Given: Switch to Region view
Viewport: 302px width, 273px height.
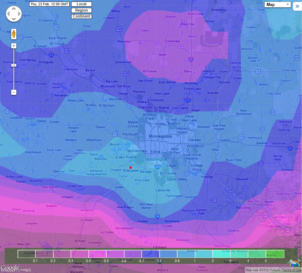Looking at the screenshot, I should 82,10.
